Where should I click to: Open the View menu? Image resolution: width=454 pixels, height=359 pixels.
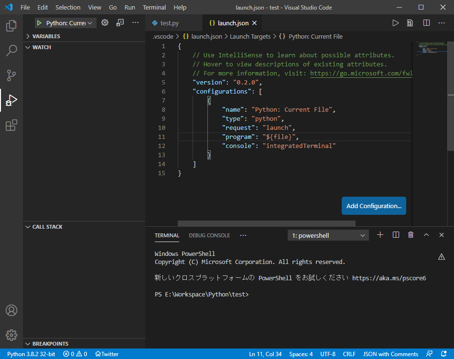[95, 7]
